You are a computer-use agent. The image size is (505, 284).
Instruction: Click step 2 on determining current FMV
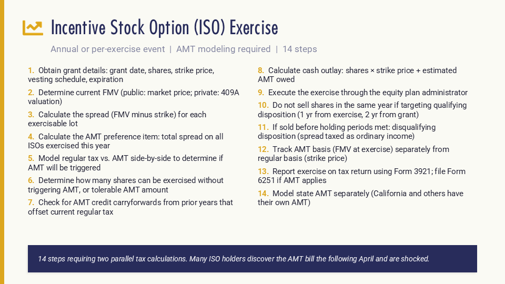(x=133, y=97)
